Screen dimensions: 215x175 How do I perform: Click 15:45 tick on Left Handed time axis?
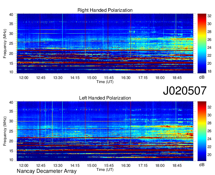[109, 165]
